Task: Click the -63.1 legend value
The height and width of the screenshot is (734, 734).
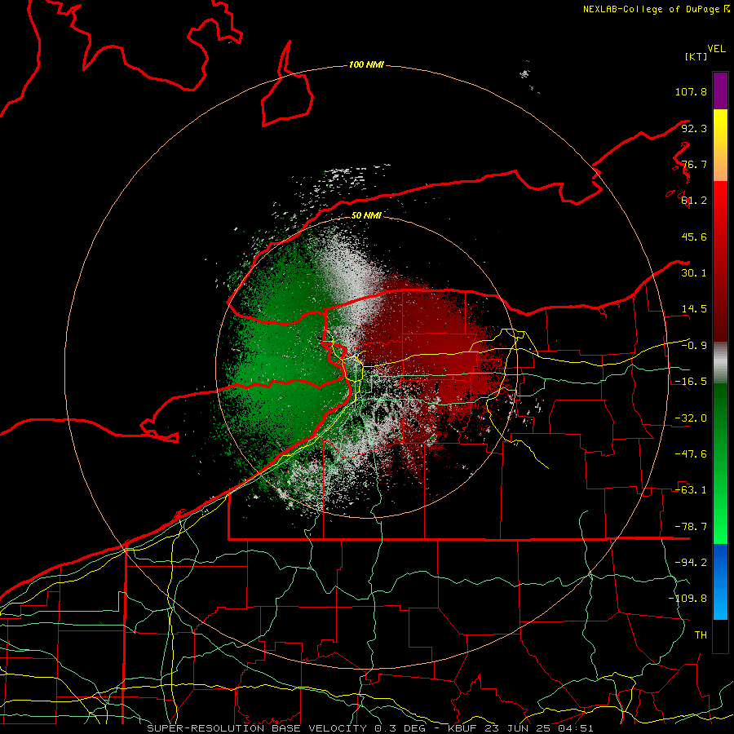Action: [691, 490]
